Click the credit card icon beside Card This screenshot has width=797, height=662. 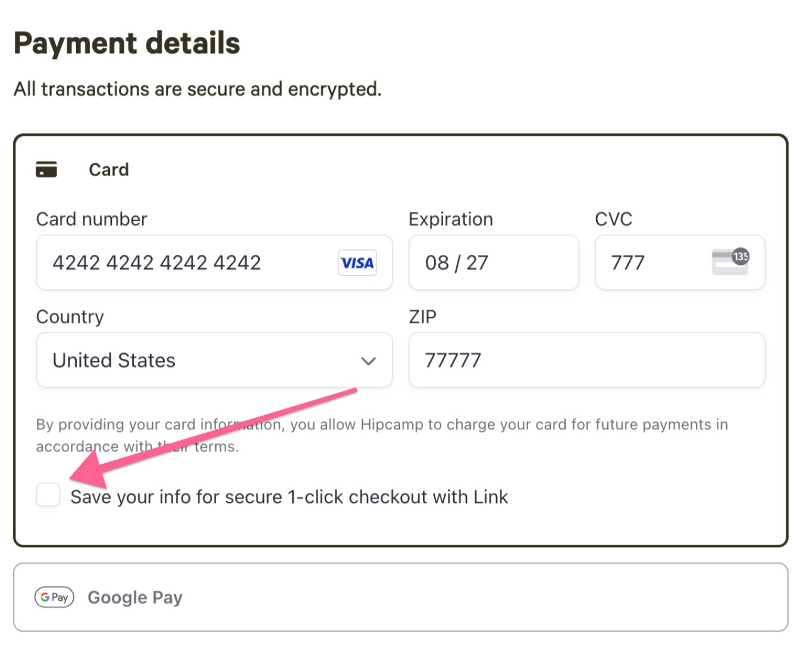[46, 170]
